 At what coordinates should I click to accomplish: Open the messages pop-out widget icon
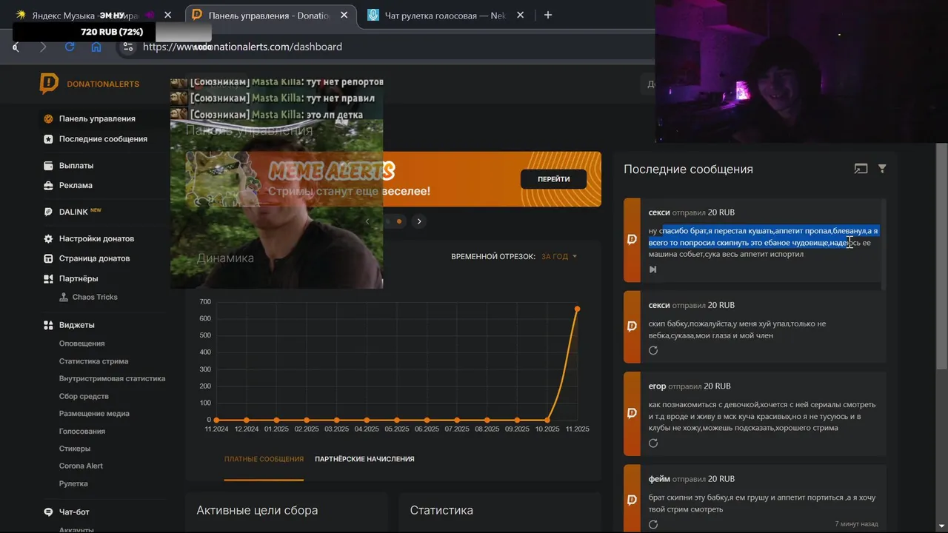click(x=861, y=169)
